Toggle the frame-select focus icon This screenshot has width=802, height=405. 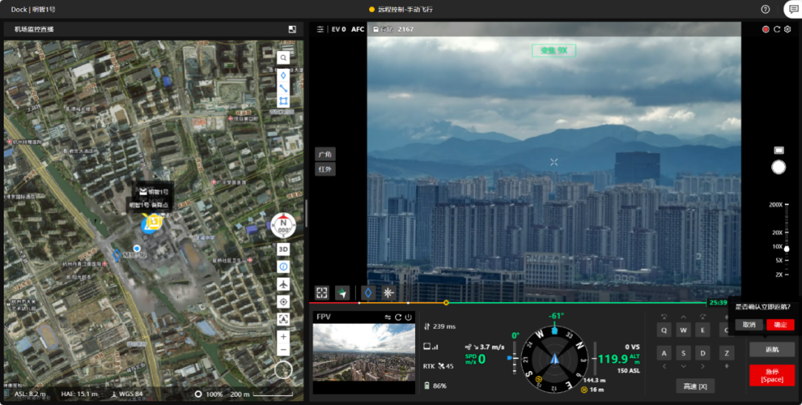[322, 293]
